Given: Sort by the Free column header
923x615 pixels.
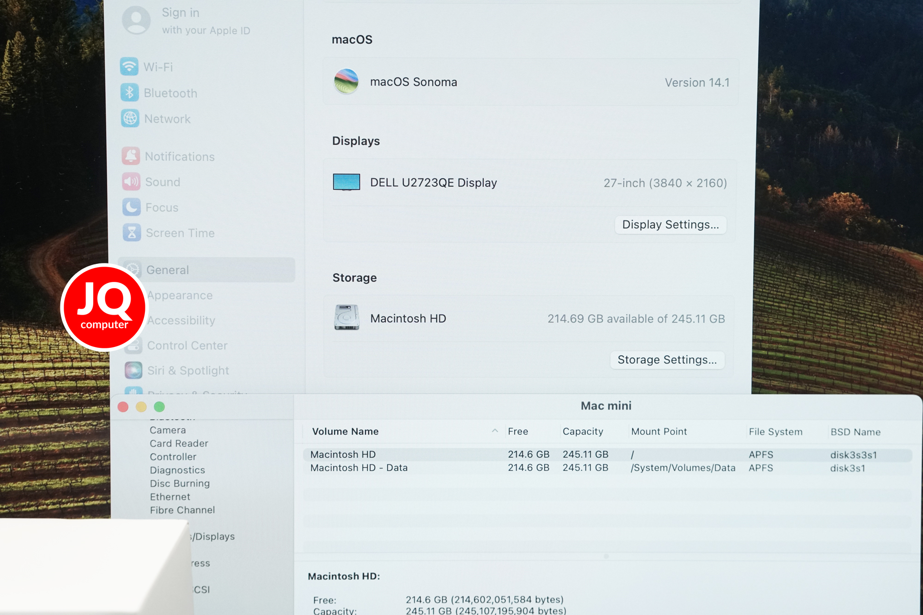Looking at the screenshot, I should [x=518, y=431].
